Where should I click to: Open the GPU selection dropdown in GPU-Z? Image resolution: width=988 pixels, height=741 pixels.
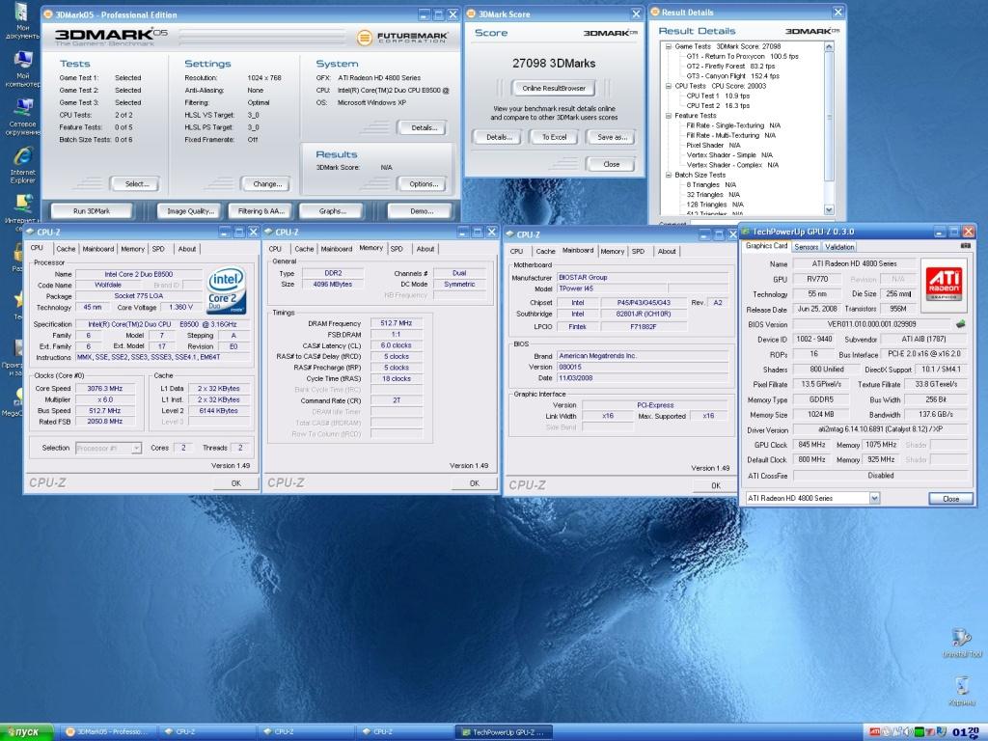point(874,498)
